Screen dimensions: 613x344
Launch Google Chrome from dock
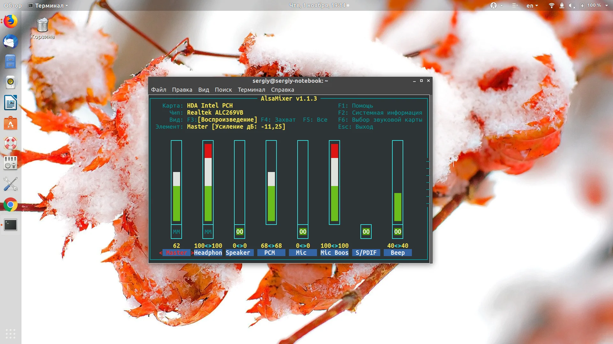click(x=11, y=205)
